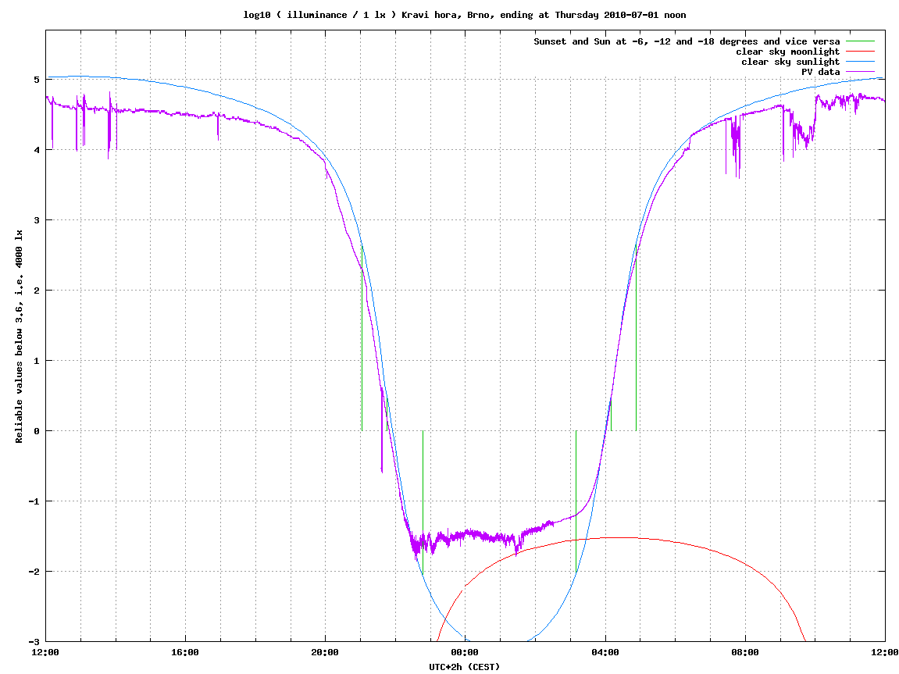899x674 pixels.
Task: Click the red moonlight legend line sample
Action: [860, 52]
